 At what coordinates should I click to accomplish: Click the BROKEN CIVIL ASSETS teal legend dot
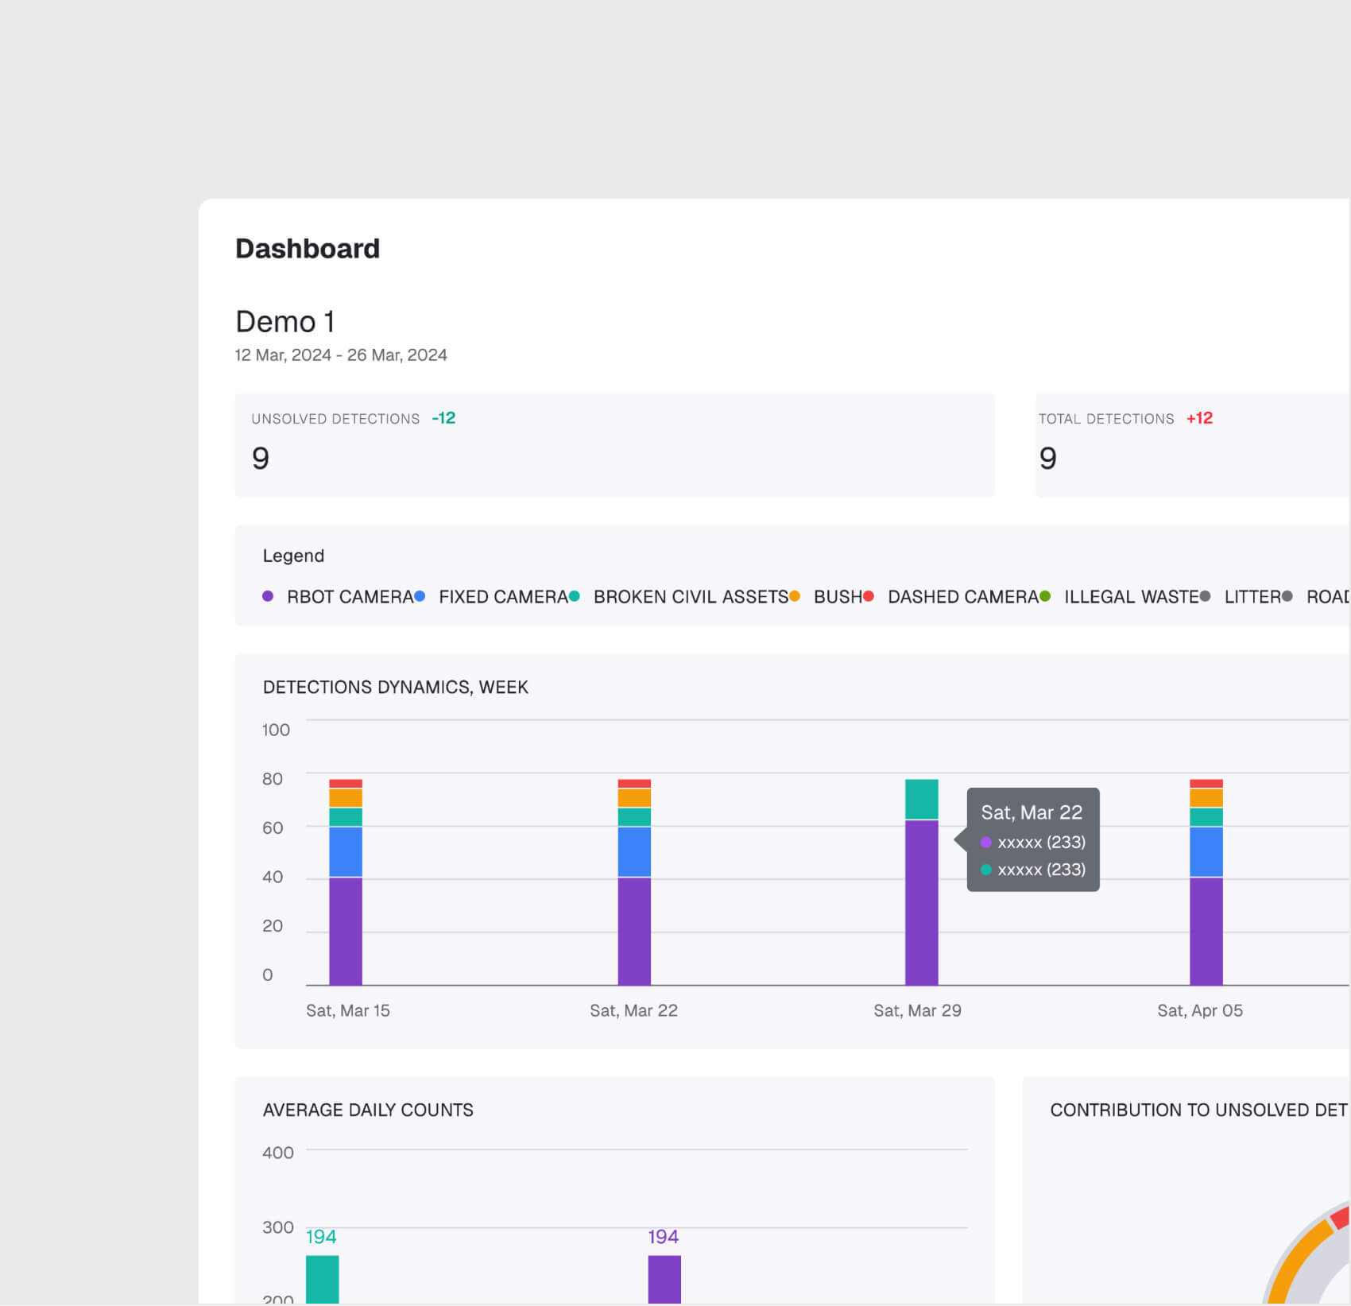574,596
